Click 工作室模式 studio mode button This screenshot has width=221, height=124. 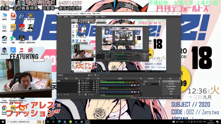[x=171, y=89]
